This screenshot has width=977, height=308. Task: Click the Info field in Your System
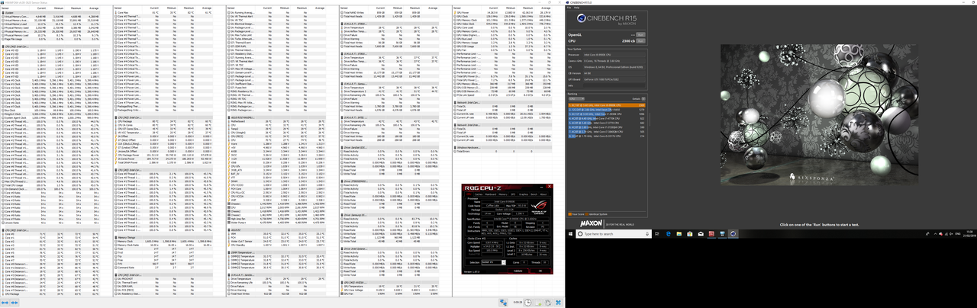tap(614, 85)
